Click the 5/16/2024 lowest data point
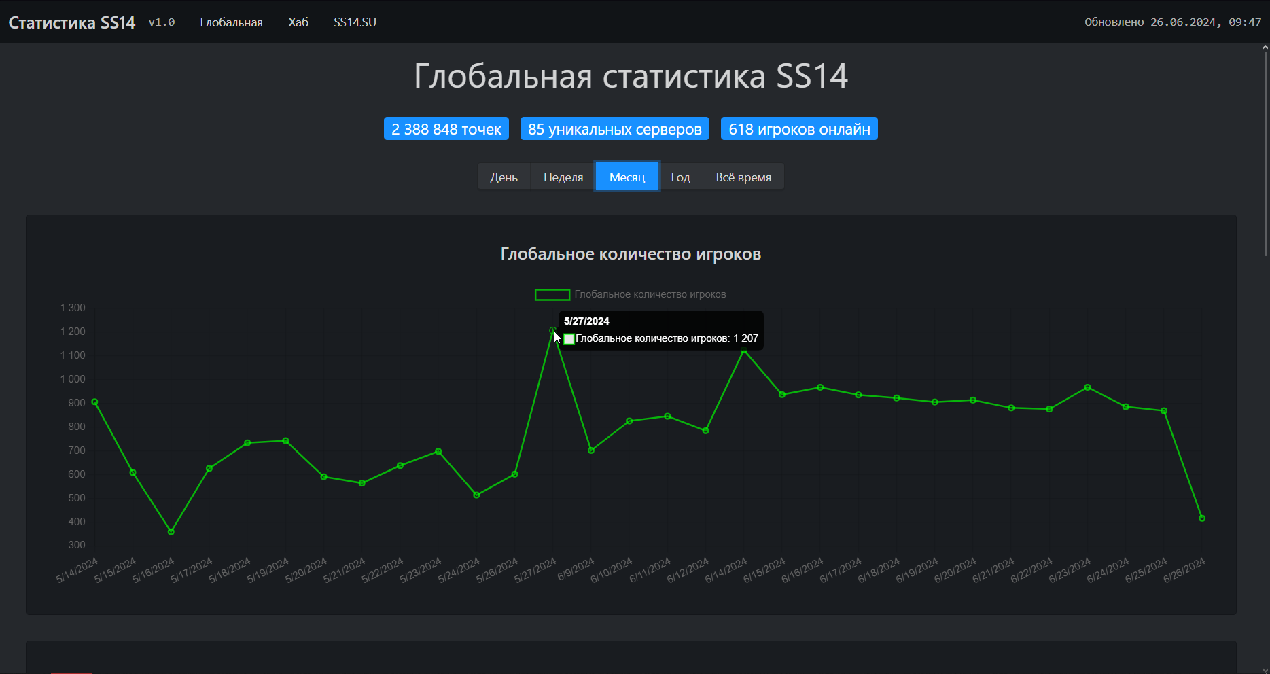The image size is (1270, 674). (171, 532)
